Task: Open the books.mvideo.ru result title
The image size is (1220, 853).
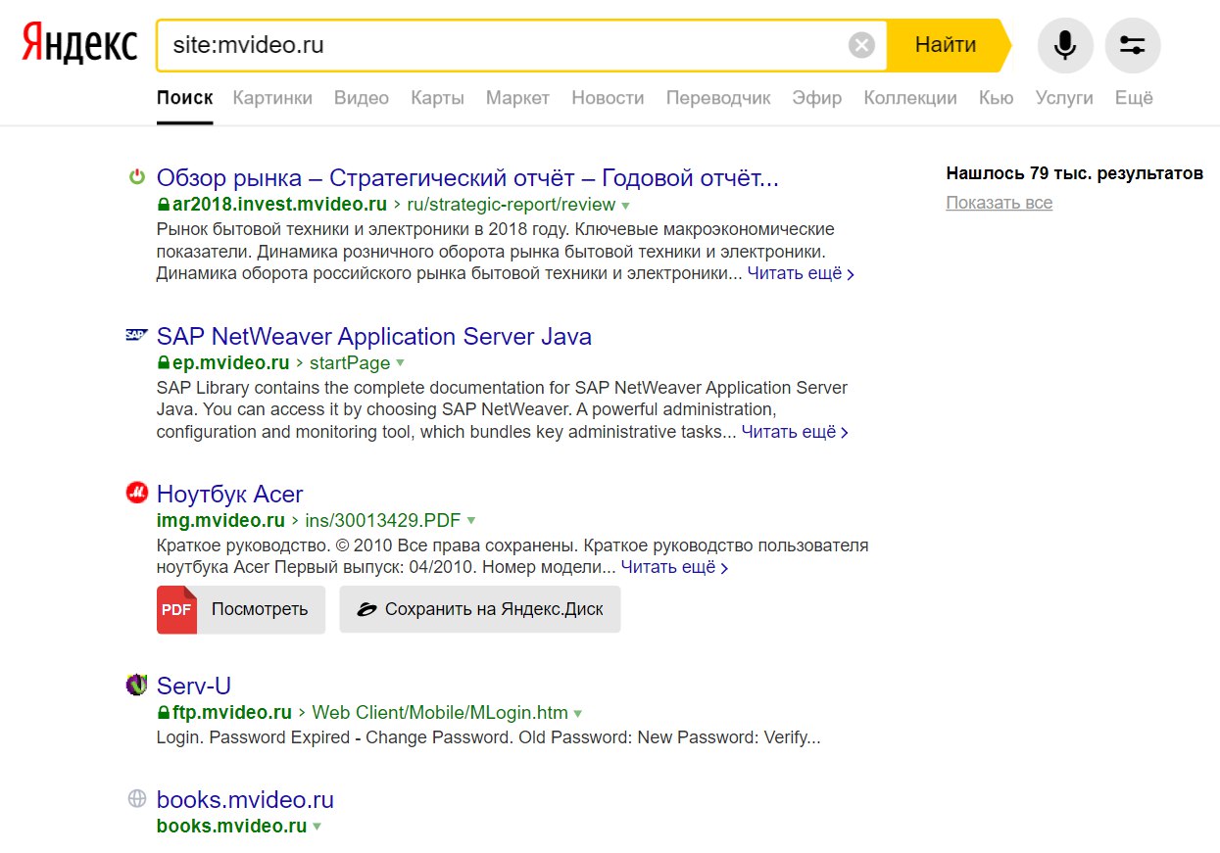Action: click(245, 800)
